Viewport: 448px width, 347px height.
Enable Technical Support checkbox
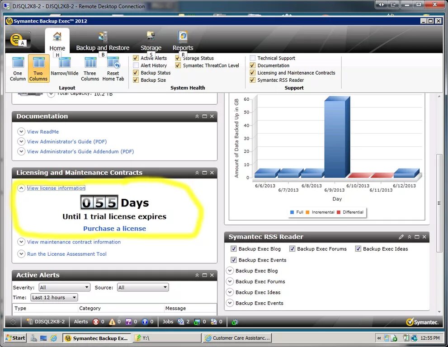point(253,58)
